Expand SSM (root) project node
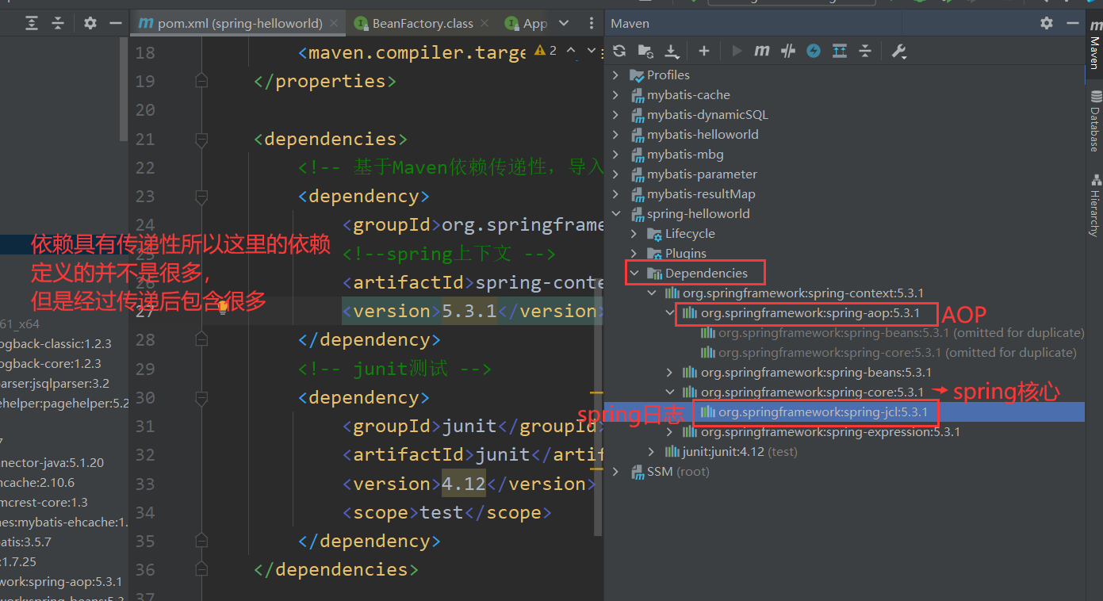The image size is (1103, 601). 616,472
